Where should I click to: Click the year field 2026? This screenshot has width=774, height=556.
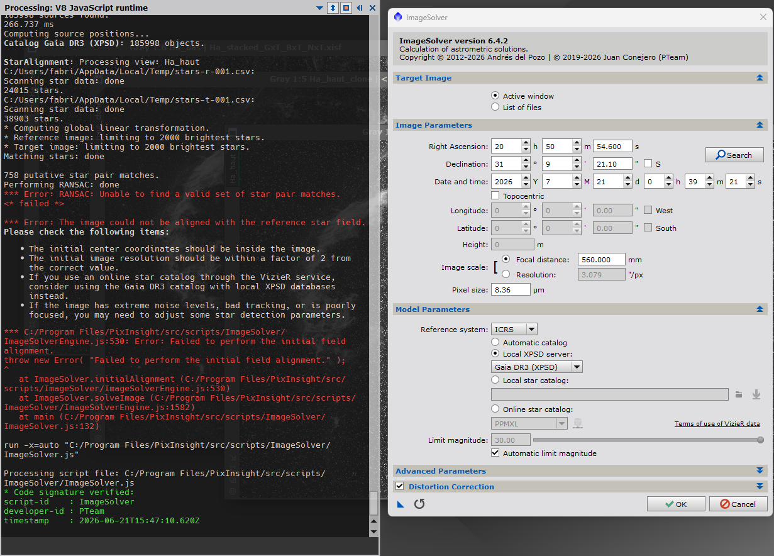[x=506, y=182]
